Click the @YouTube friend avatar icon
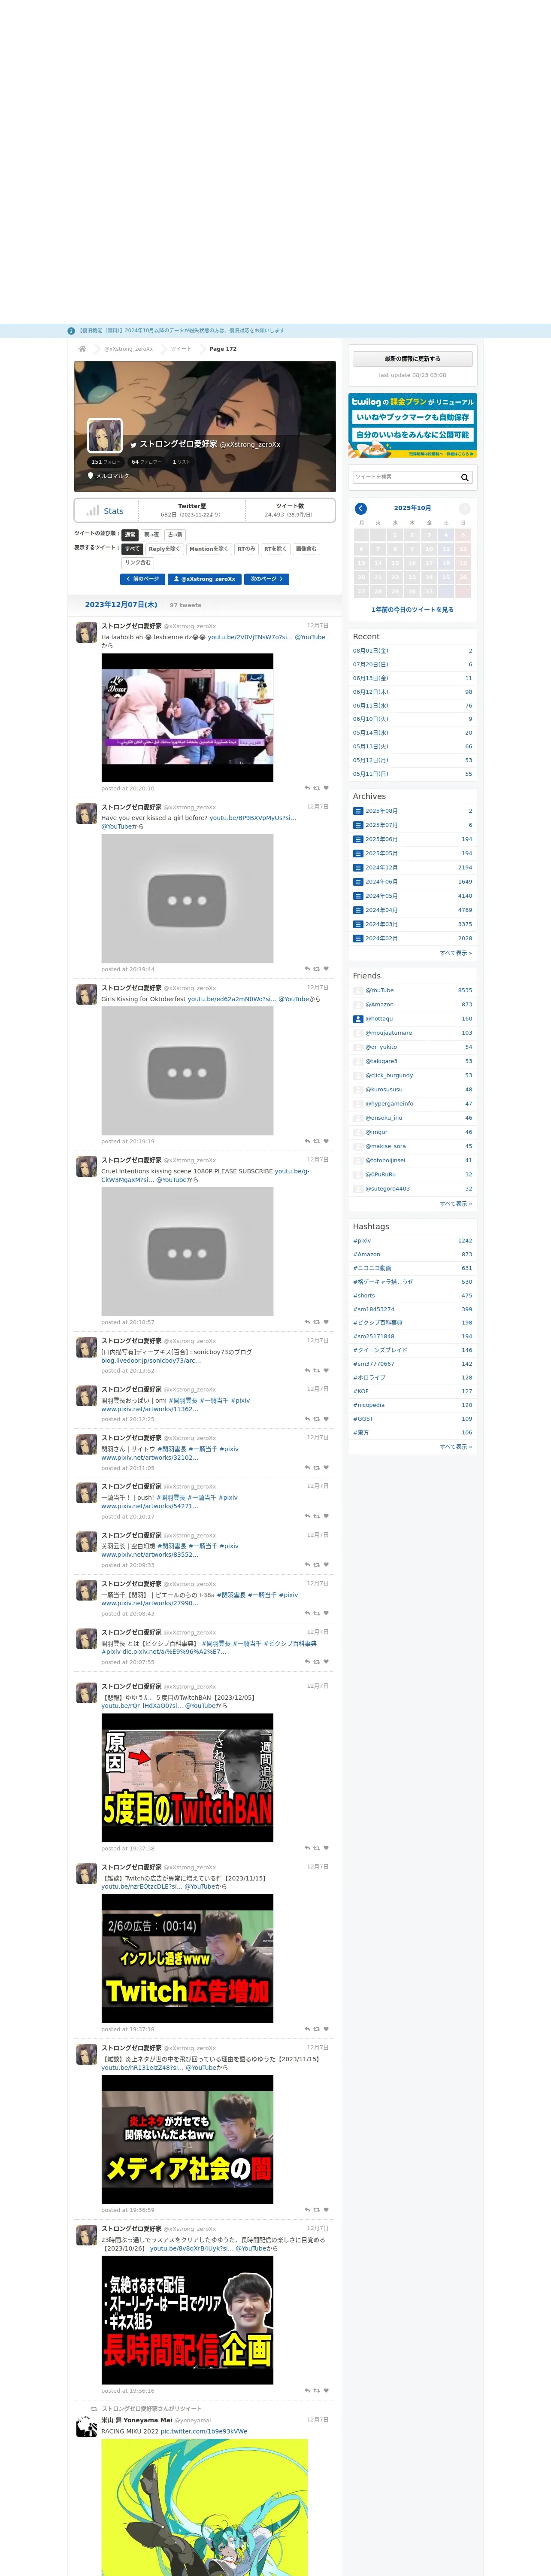 [x=358, y=990]
